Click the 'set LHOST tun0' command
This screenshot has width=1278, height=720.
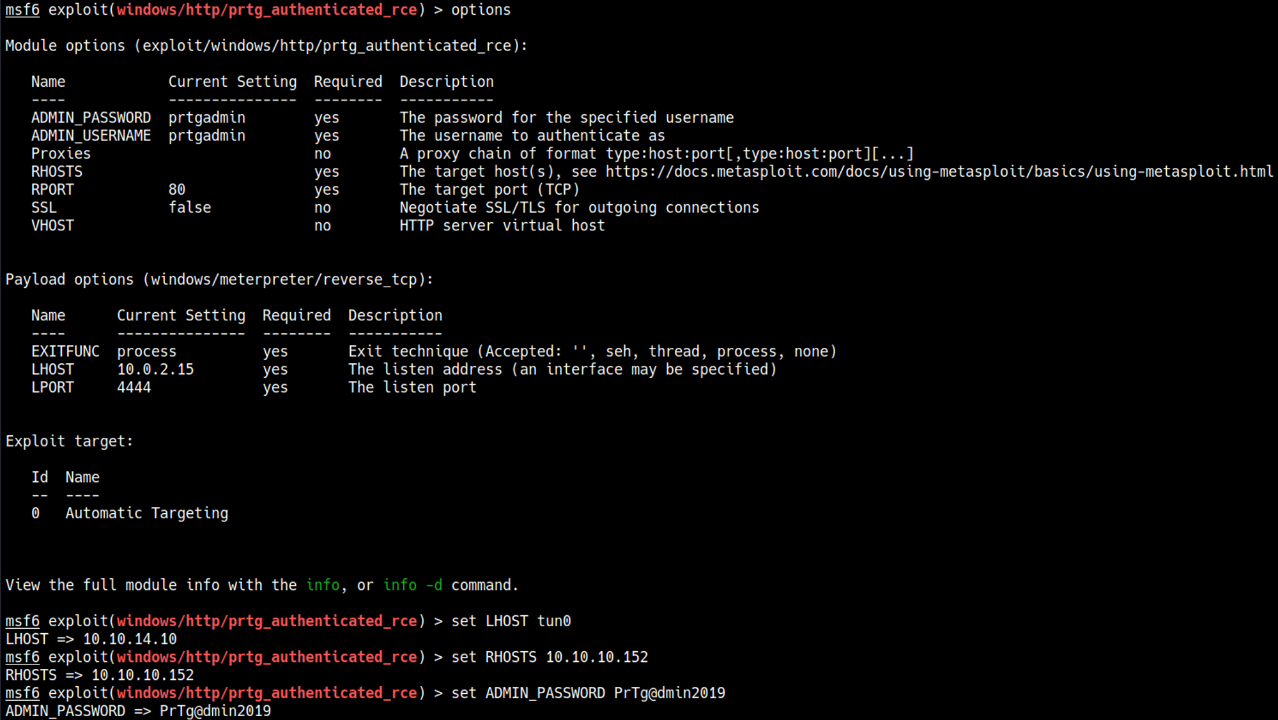(x=511, y=621)
